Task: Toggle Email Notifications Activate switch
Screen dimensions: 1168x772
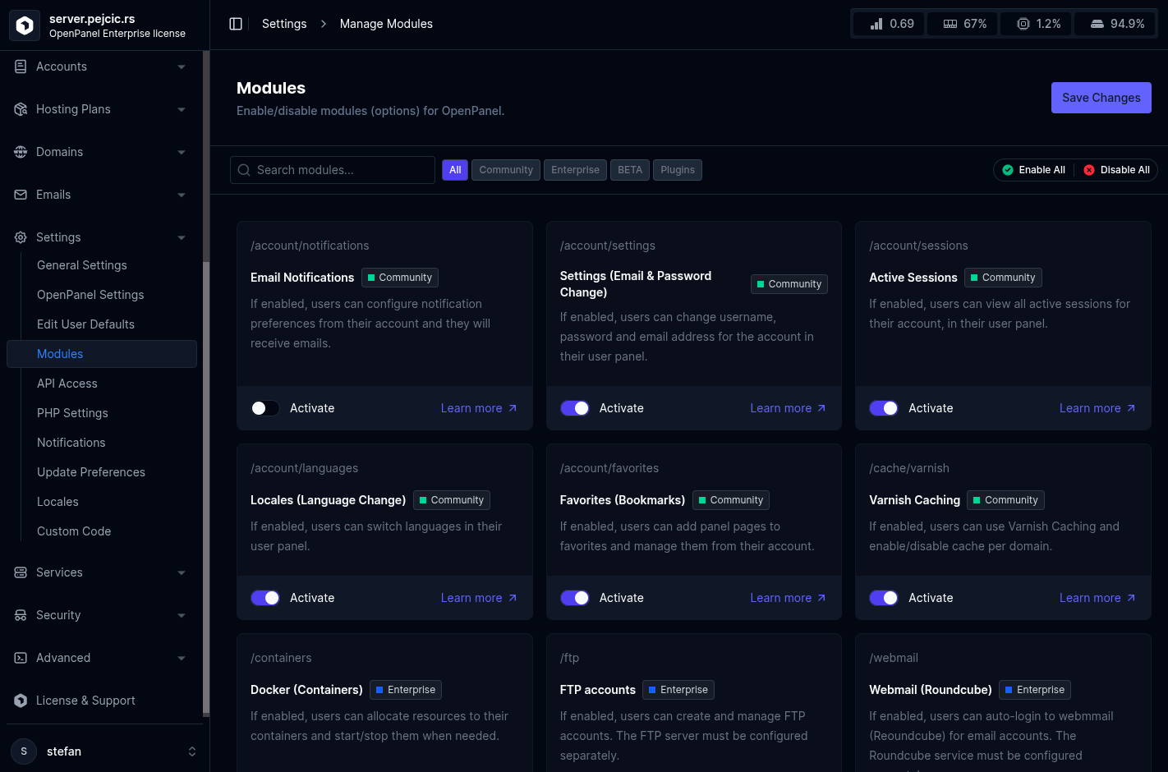Action: tap(265, 408)
